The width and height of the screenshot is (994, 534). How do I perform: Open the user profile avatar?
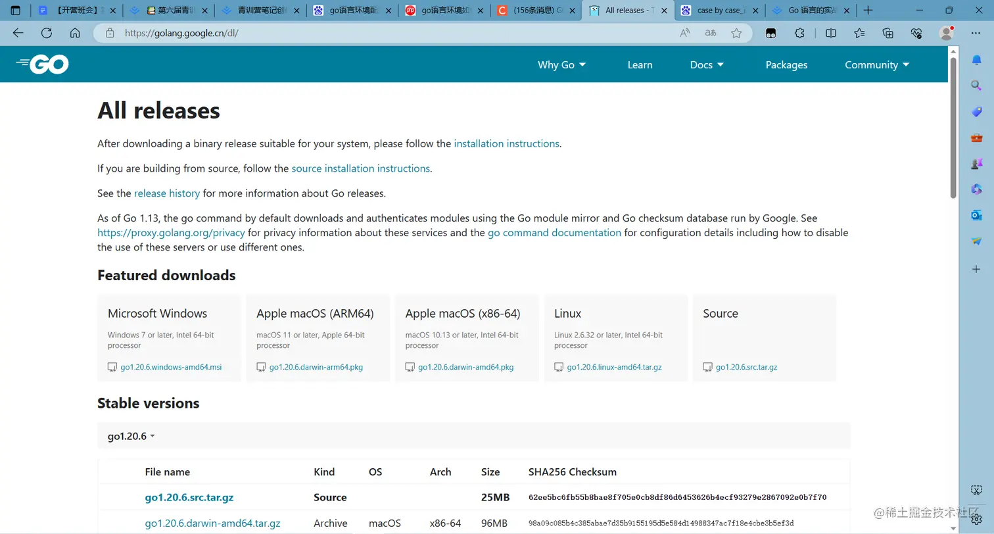(x=947, y=33)
